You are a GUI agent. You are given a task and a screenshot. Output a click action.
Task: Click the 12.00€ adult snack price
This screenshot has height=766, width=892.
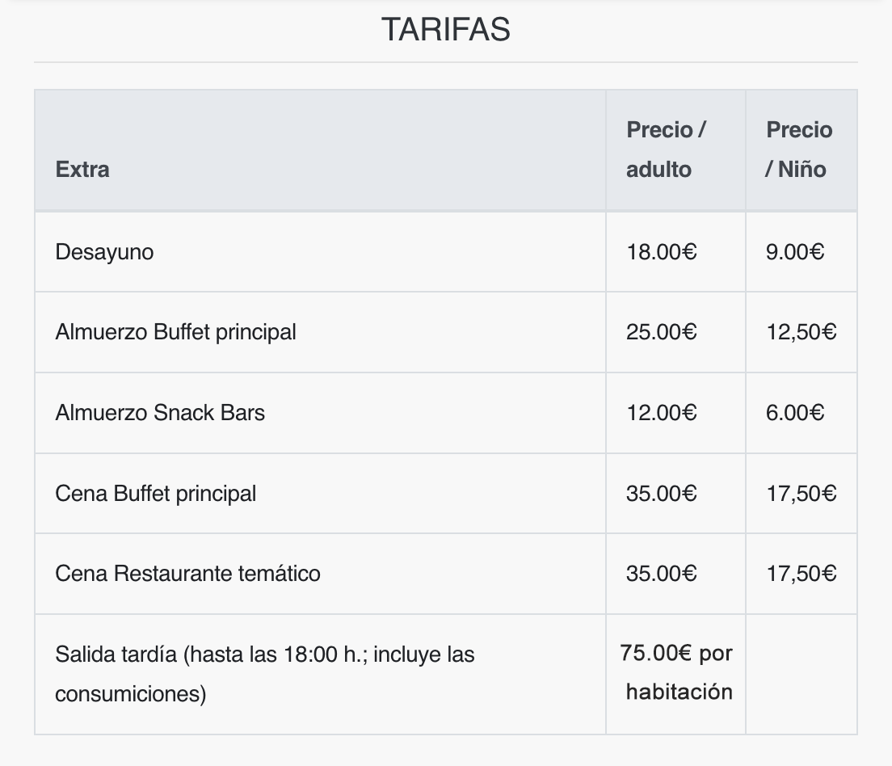tap(661, 413)
